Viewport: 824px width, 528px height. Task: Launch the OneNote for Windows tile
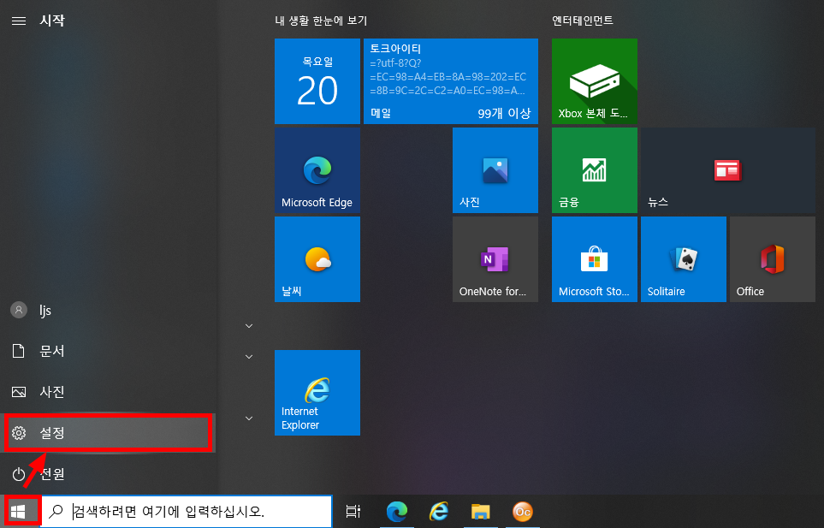[x=495, y=259]
